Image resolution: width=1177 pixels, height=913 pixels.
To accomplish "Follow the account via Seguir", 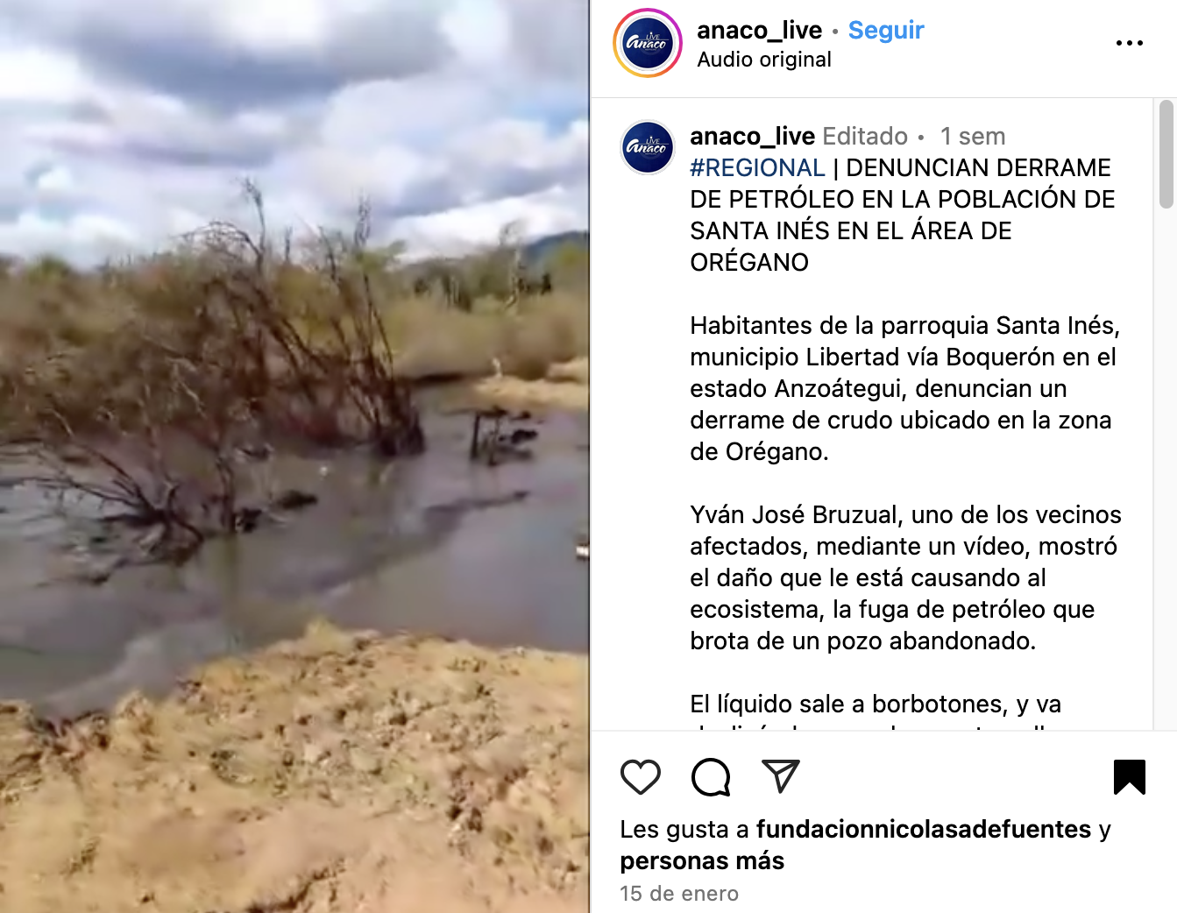I will point(886,30).
